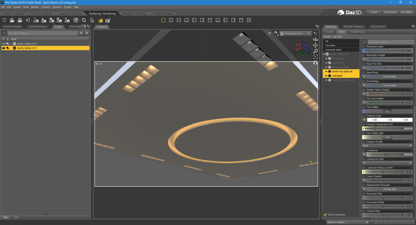The width and height of the screenshot is (416, 225).
Task: Switch to the Shader Baker tab
Action: (357, 32)
